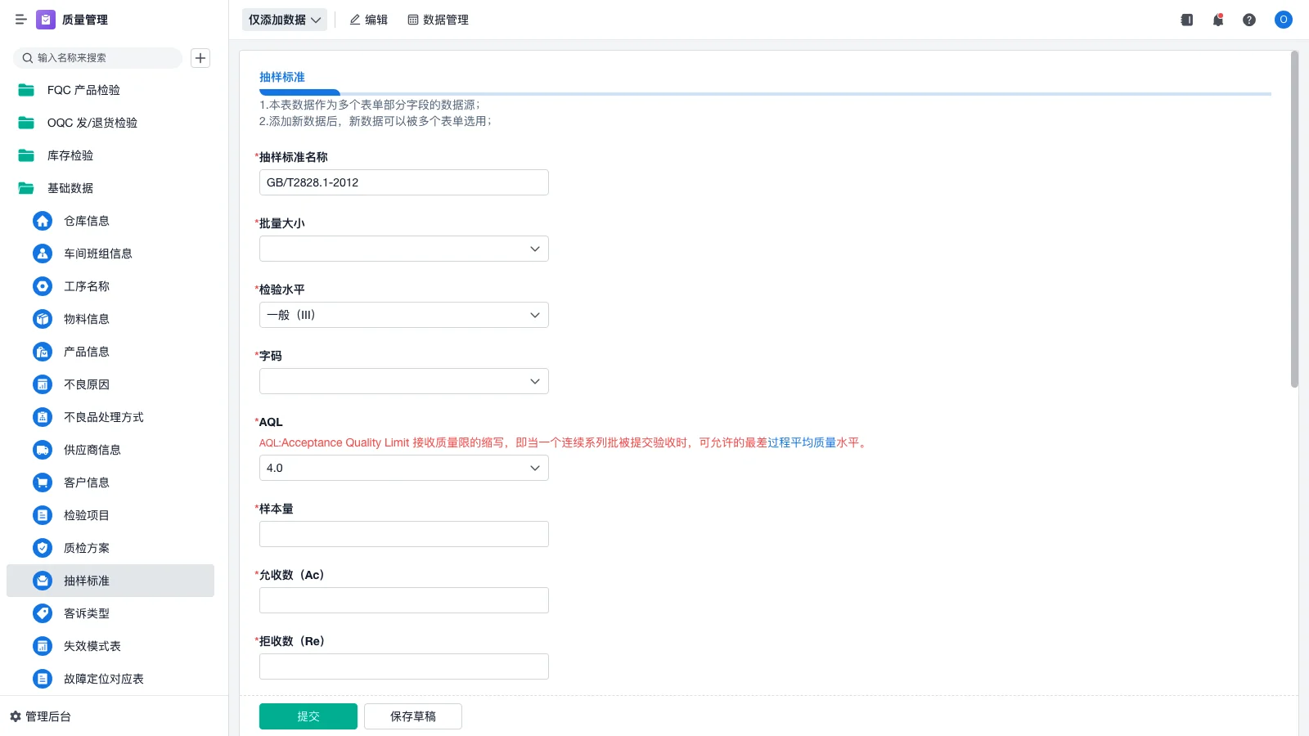Viewport: 1309px width, 736px height.
Task: Collapse the sidebar with the hamburger icon
Action: click(x=20, y=20)
